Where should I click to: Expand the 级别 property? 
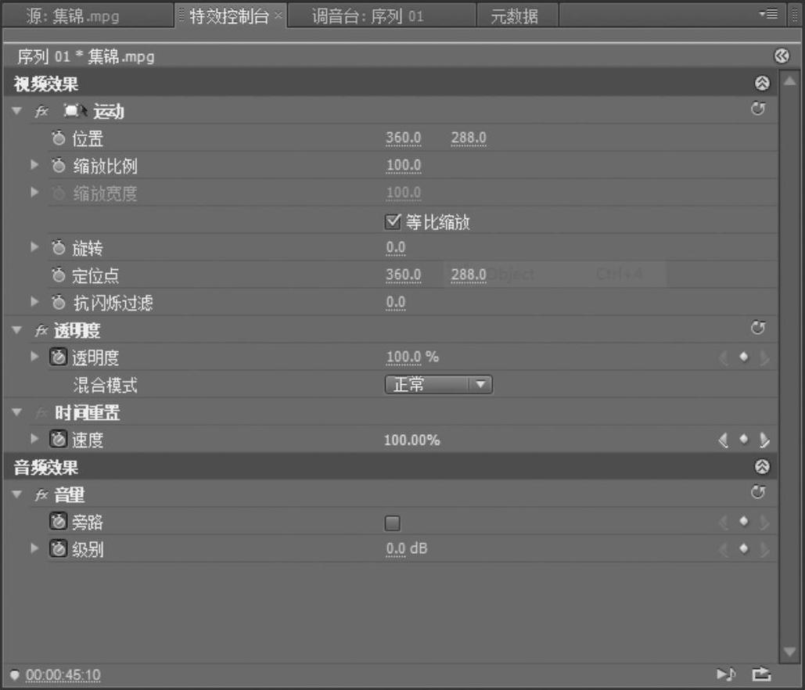point(34,548)
